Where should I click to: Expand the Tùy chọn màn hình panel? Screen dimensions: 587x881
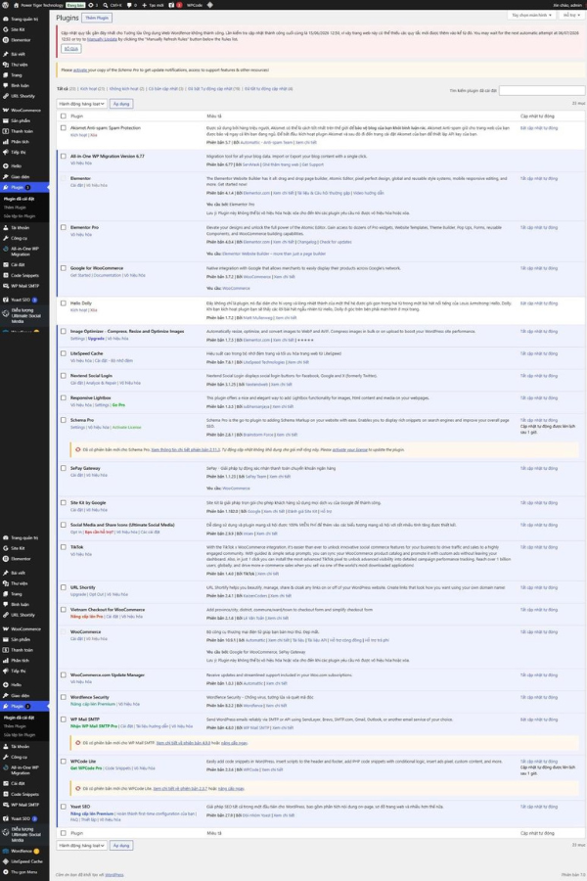pos(531,15)
